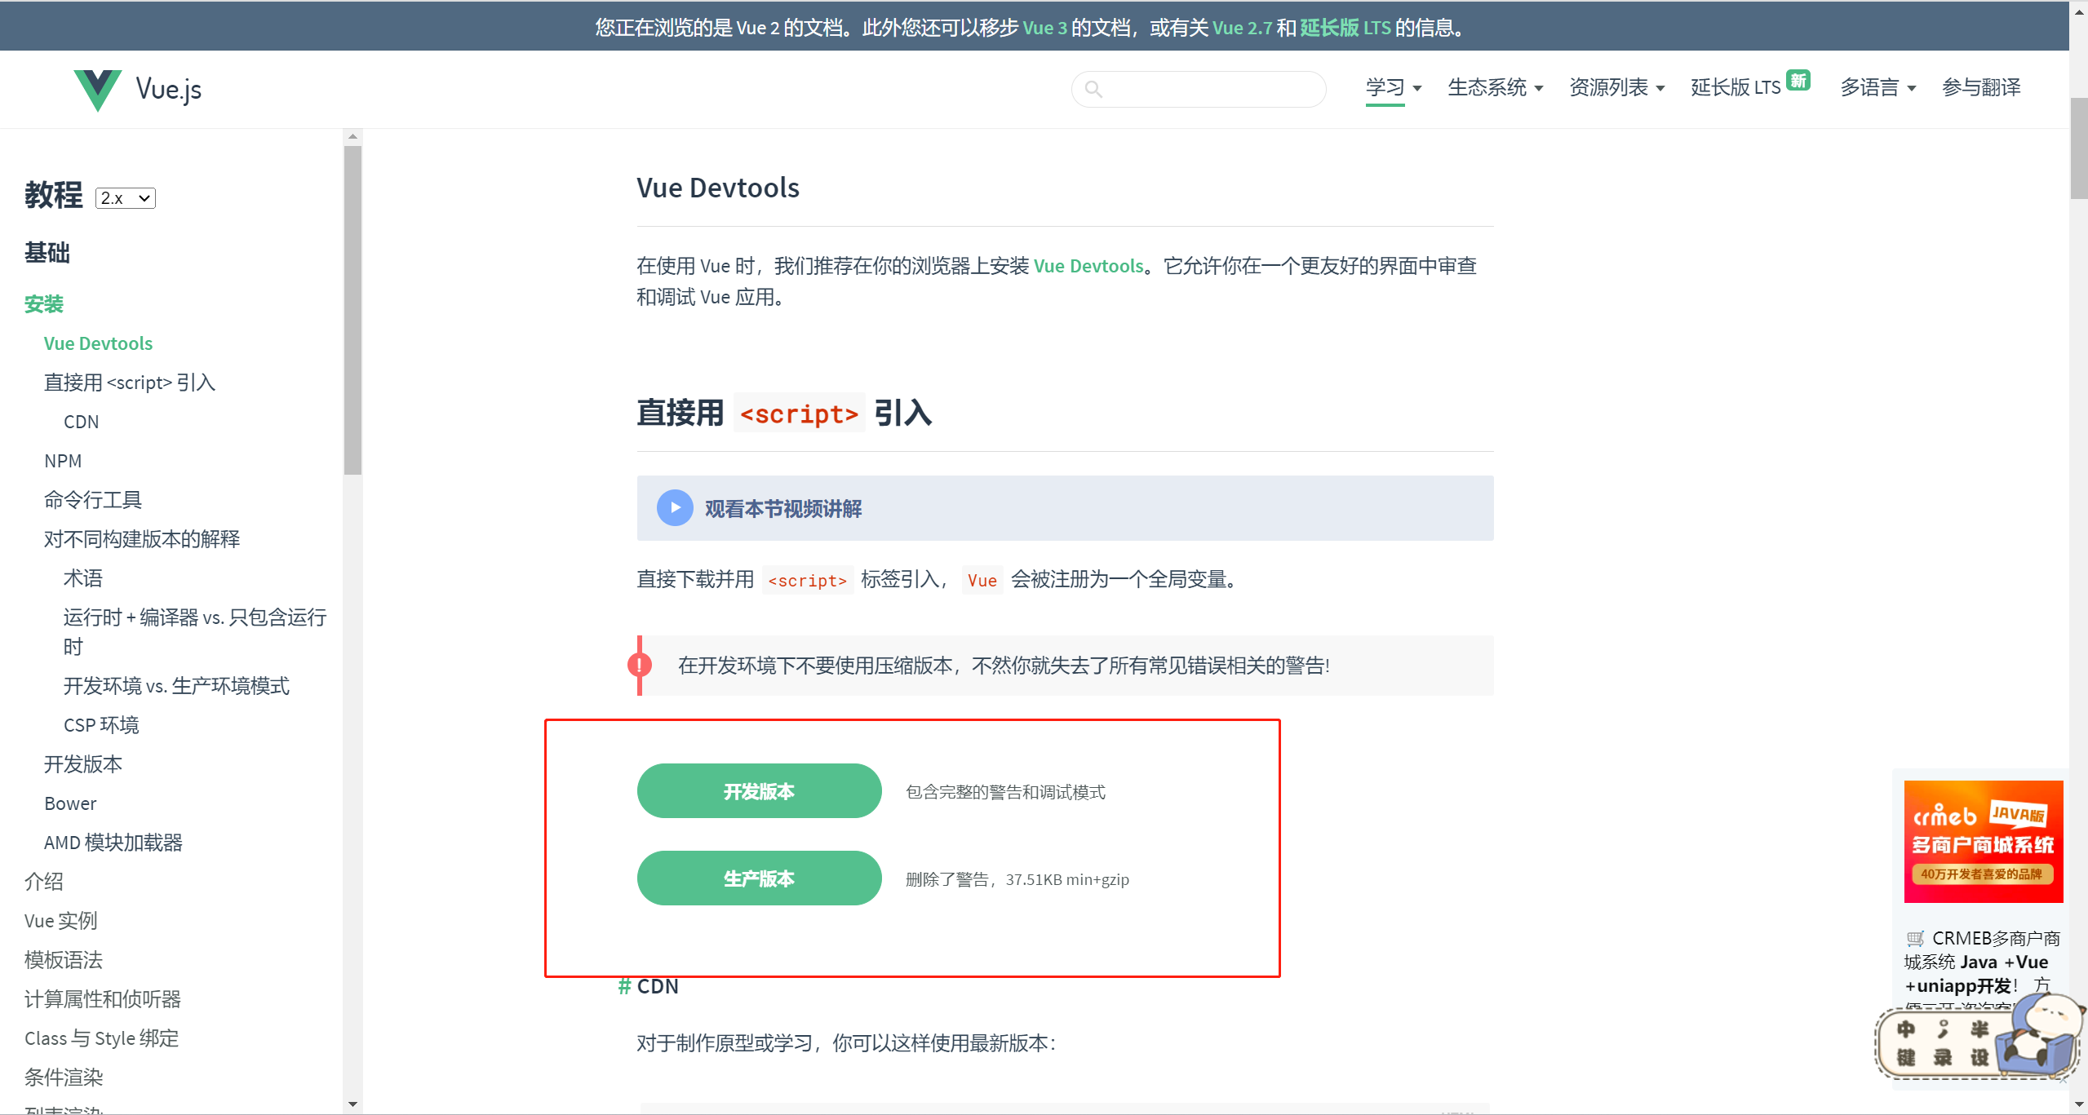Select 术语 in the sidebar
The width and height of the screenshot is (2088, 1115).
83,578
